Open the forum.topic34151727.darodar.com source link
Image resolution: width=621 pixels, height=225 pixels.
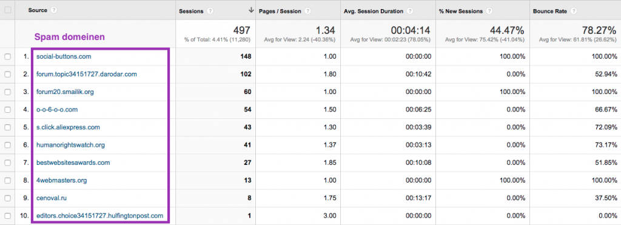click(87, 74)
